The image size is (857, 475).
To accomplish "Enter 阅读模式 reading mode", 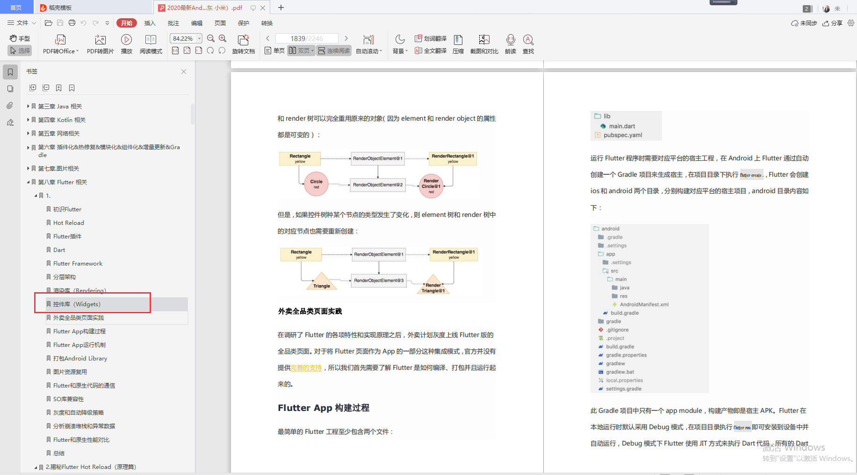I will [151, 44].
